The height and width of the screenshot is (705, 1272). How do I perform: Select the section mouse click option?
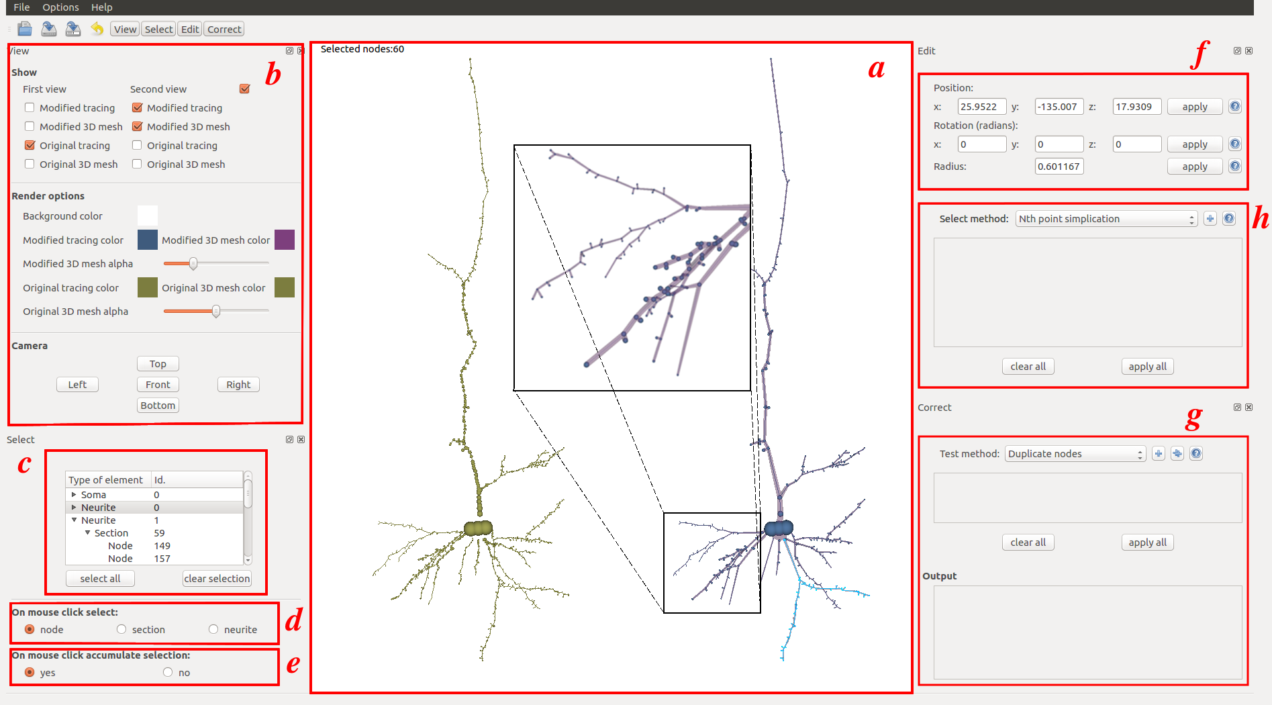click(121, 629)
